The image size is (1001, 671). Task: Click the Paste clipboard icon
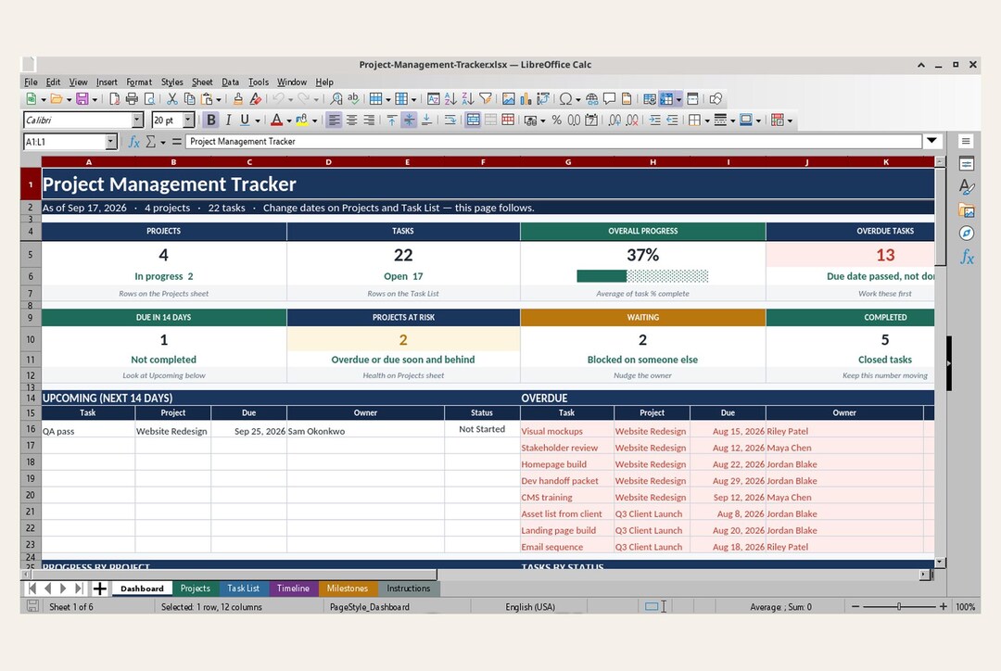tap(207, 99)
